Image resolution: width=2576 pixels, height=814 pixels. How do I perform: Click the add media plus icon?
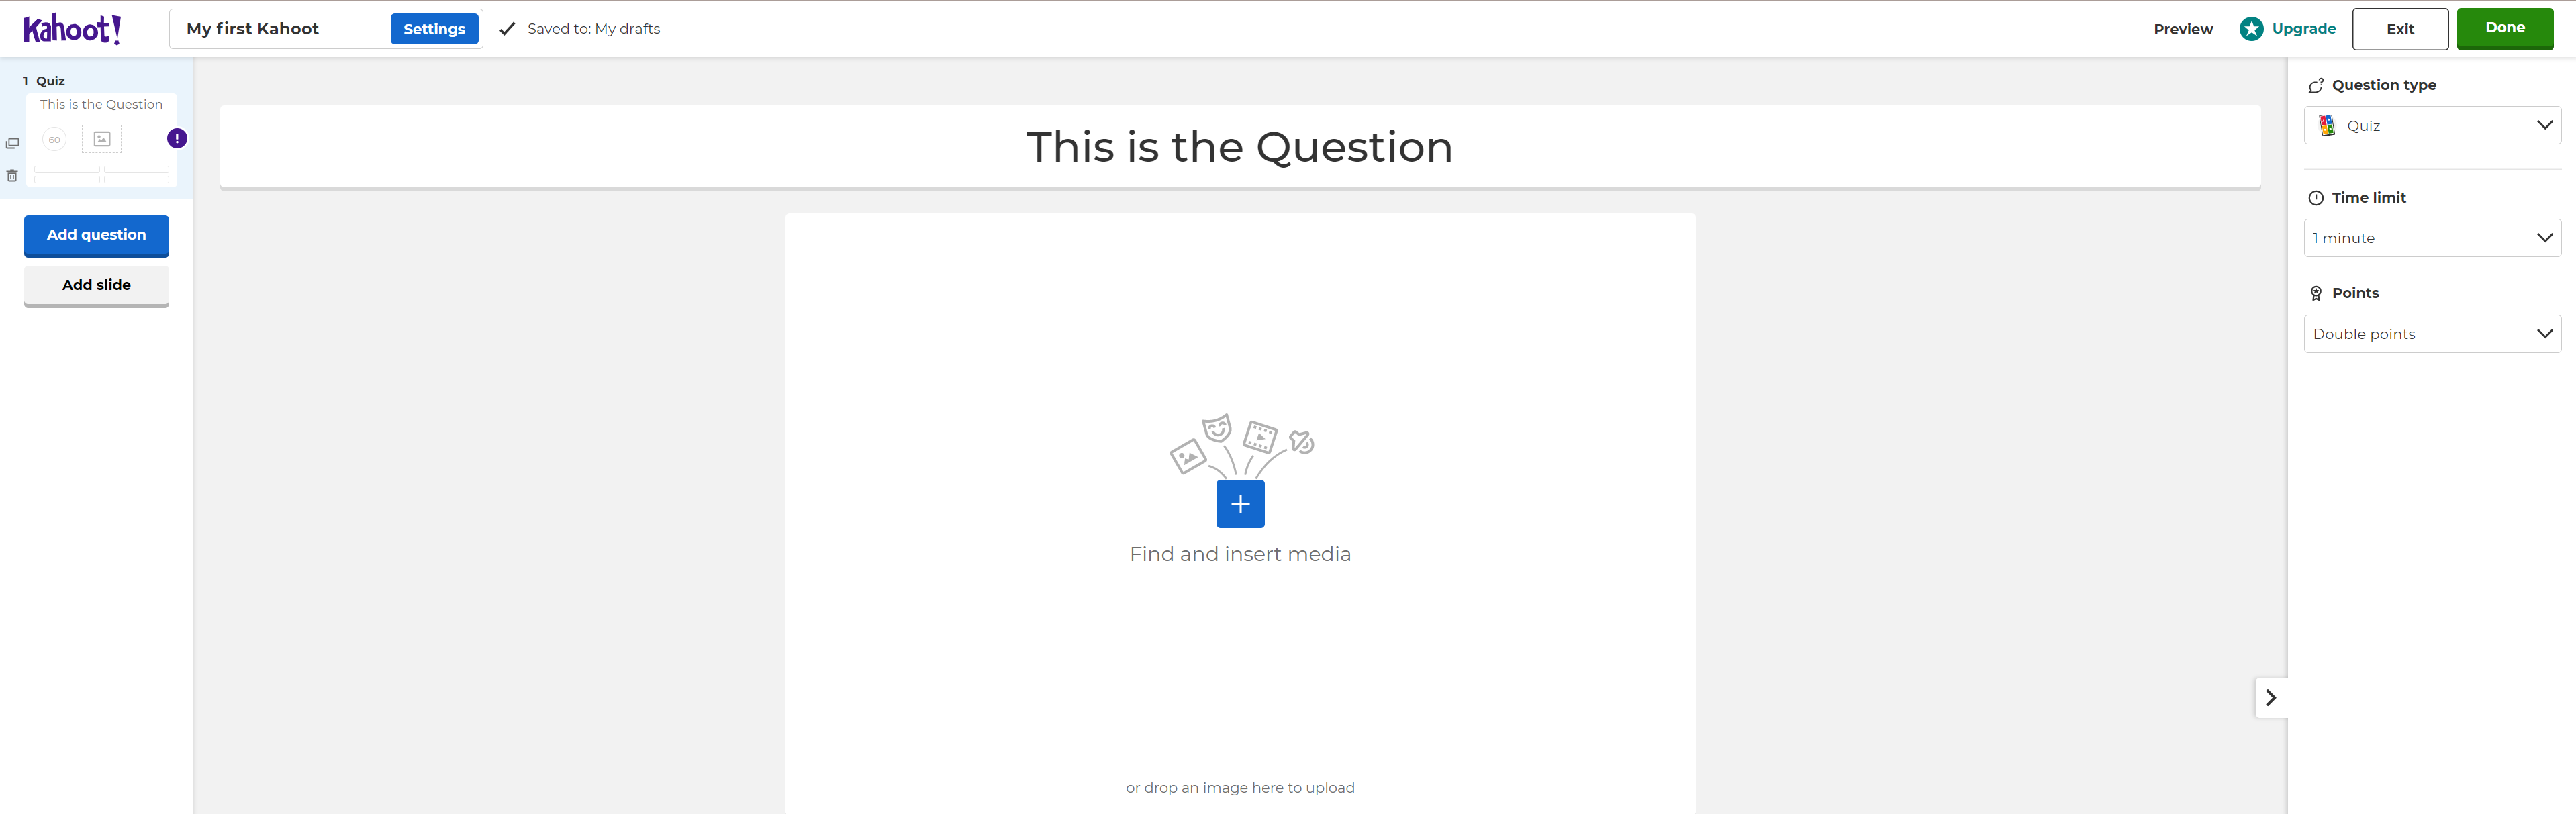pyautogui.click(x=1241, y=504)
